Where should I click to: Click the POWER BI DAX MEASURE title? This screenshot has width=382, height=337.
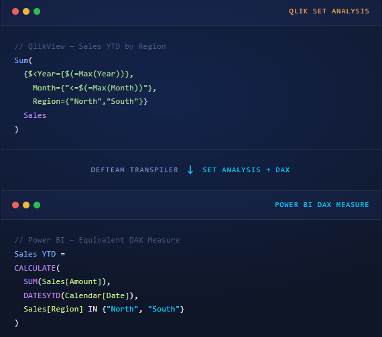(322, 205)
